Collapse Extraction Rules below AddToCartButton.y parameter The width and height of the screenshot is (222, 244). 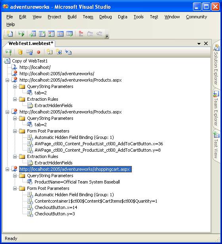(x=15, y=156)
